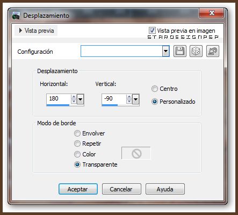Click the Aceptar button
Image resolution: width=238 pixels, height=215 pixels.
[x=78, y=189]
